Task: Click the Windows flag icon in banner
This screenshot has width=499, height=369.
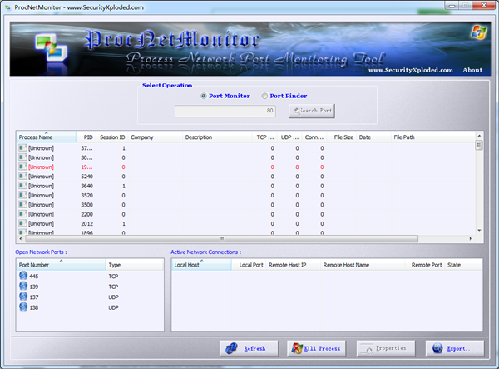Action: coord(478,32)
